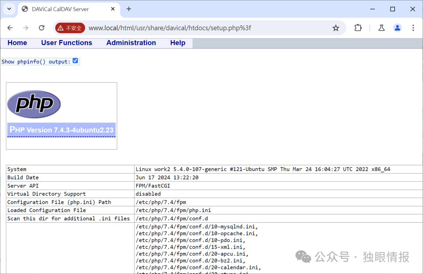The width and height of the screenshot is (423, 274).
Task: Click the 20-bz2.ini entry
Action: pos(190,261)
